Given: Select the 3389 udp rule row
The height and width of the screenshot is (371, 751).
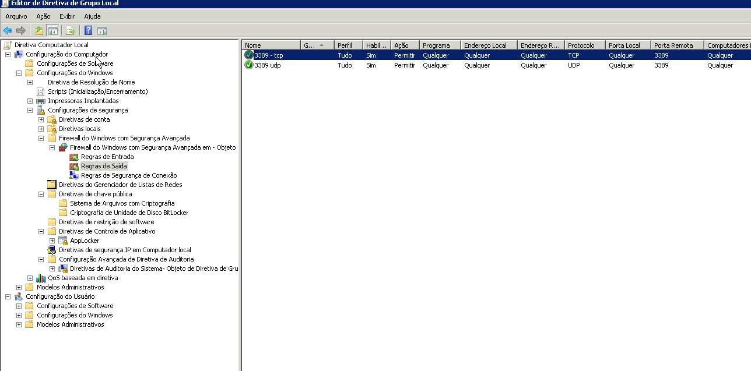Looking at the screenshot, I should pyautogui.click(x=497, y=65).
